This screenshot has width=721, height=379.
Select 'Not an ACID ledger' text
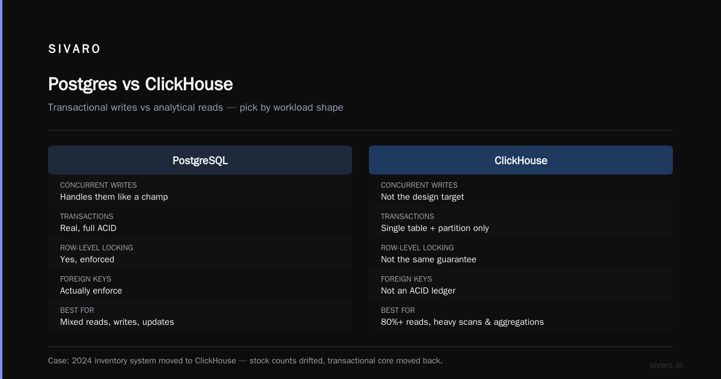pyautogui.click(x=418, y=291)
